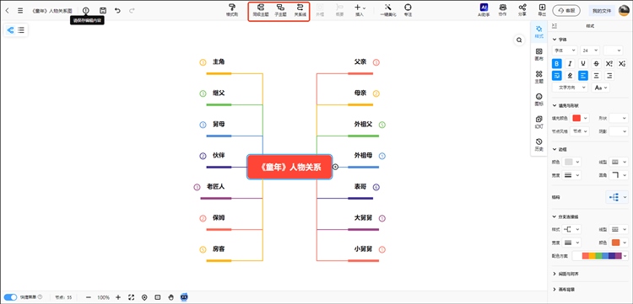Open the Aa text case dropdown
Viewport: 633px width, 304px height.
(x=600, y=88)
